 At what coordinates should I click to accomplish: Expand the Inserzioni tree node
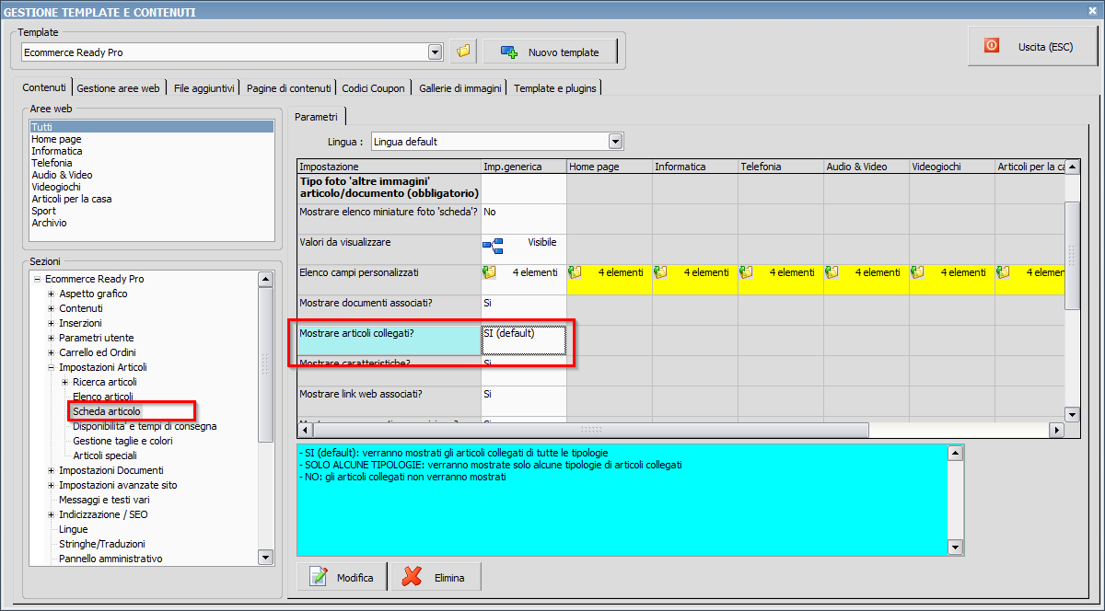[x=52, y=323]
